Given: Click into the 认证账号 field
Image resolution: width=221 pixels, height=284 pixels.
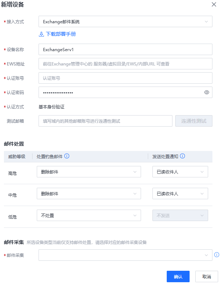Looking at the screenshot, I should [125, 78].
